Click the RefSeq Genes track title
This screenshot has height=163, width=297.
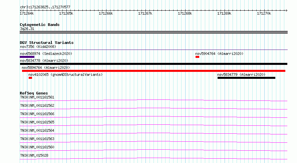point(34,93)
